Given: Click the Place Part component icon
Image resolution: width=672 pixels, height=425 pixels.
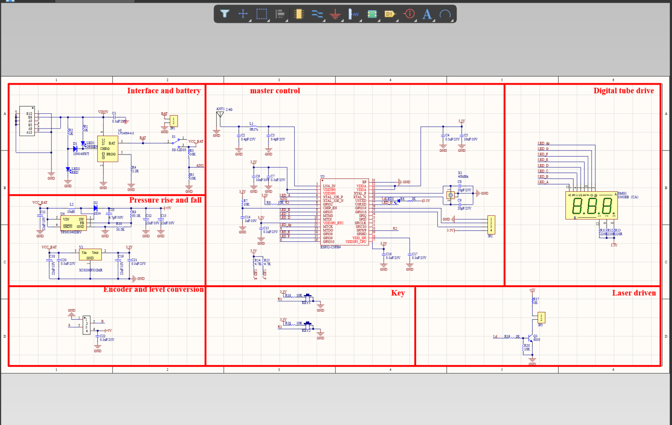Looking at the screenshot, I should (299, 14).
